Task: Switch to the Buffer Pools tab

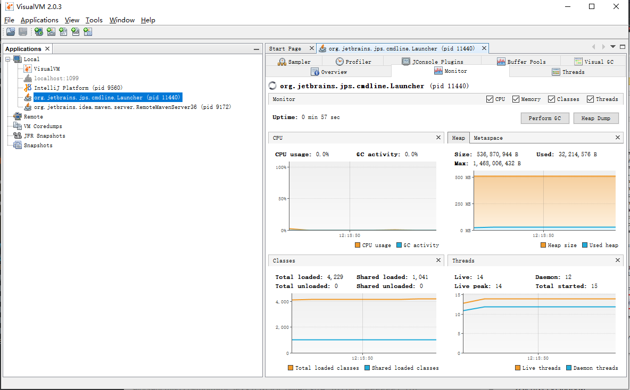Action: (521, 62)
